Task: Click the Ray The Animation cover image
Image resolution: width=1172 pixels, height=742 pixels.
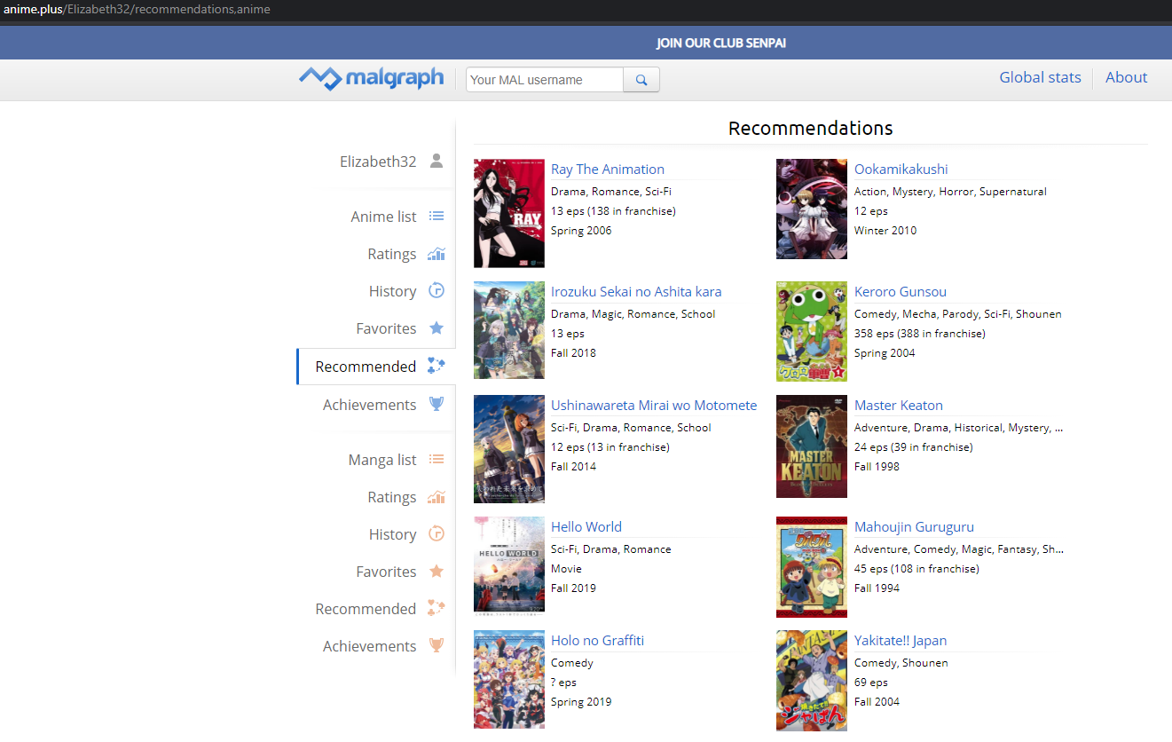Action: click(509, 214)
